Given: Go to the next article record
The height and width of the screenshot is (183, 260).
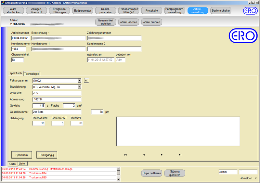Looking at the screenshot, I should (162, 155).
